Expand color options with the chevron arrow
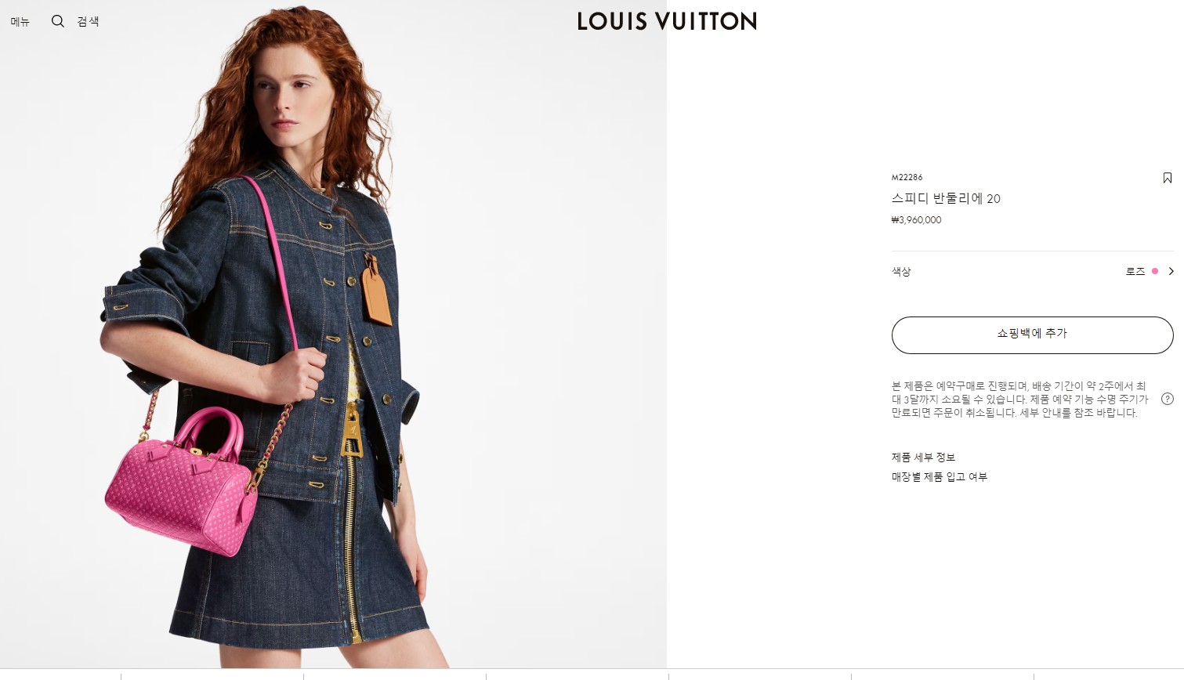 coord(1171,271)
